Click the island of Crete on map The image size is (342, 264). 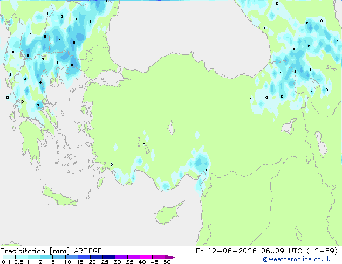pyautogui.click(x=60, y=197)
